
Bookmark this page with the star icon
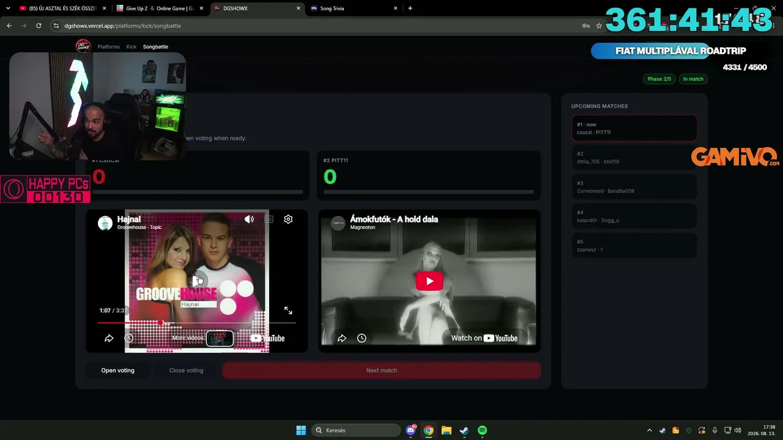599,26
